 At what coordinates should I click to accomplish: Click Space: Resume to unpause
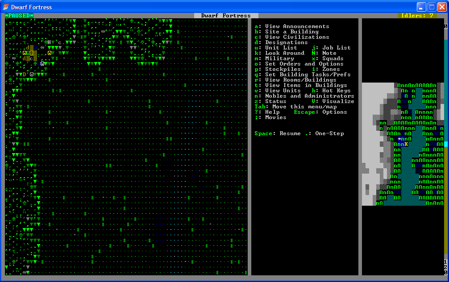(278, 133)
